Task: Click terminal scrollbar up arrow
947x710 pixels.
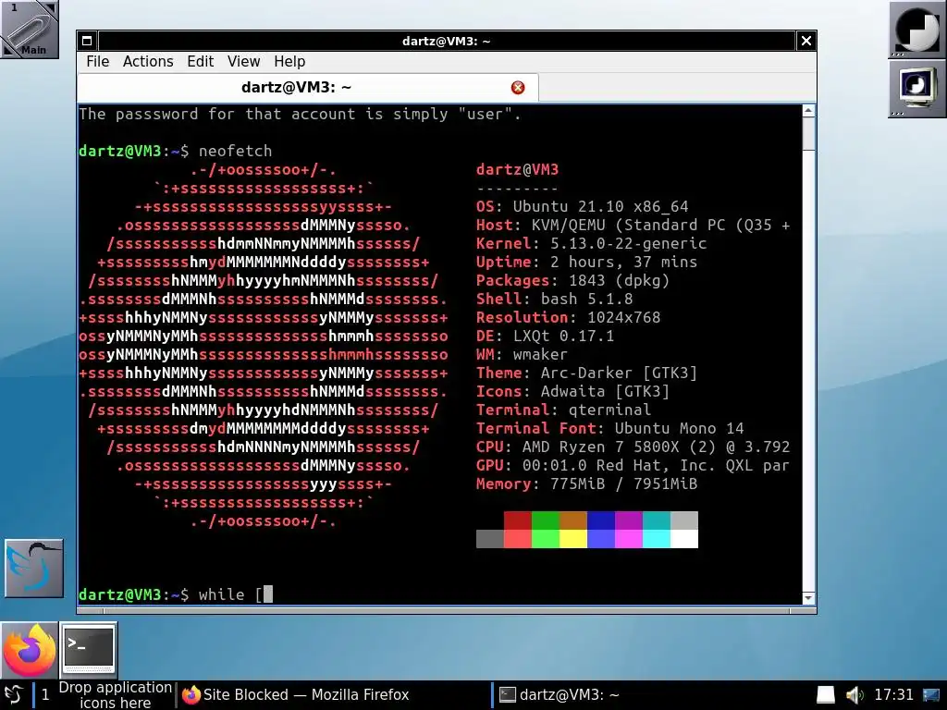Action: click(808, 111)
